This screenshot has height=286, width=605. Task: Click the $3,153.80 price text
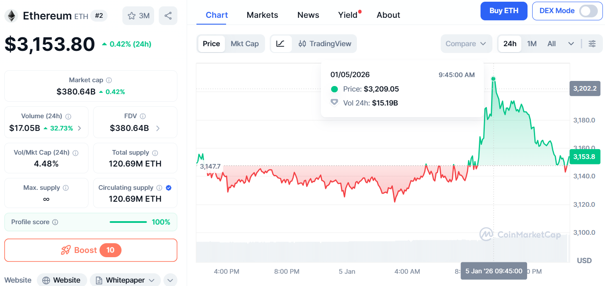pyautogui.click(x=50, y=44)
